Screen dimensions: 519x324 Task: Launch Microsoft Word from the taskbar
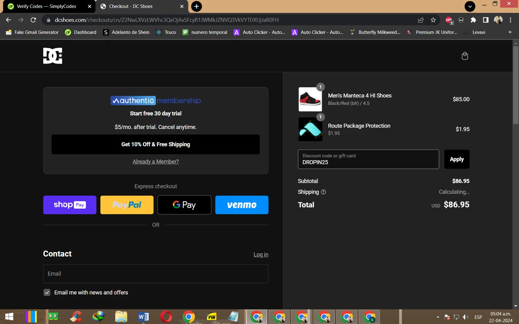point(144,316)
